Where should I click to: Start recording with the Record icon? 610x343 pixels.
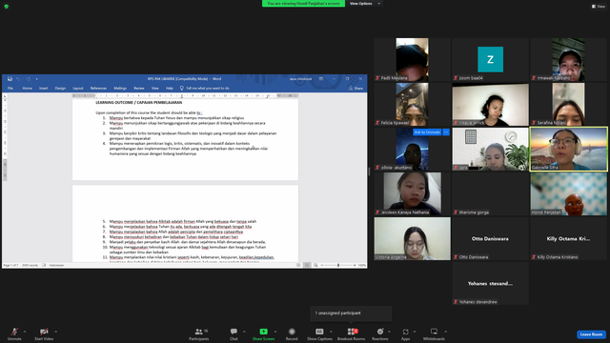(x=292, y=332)
